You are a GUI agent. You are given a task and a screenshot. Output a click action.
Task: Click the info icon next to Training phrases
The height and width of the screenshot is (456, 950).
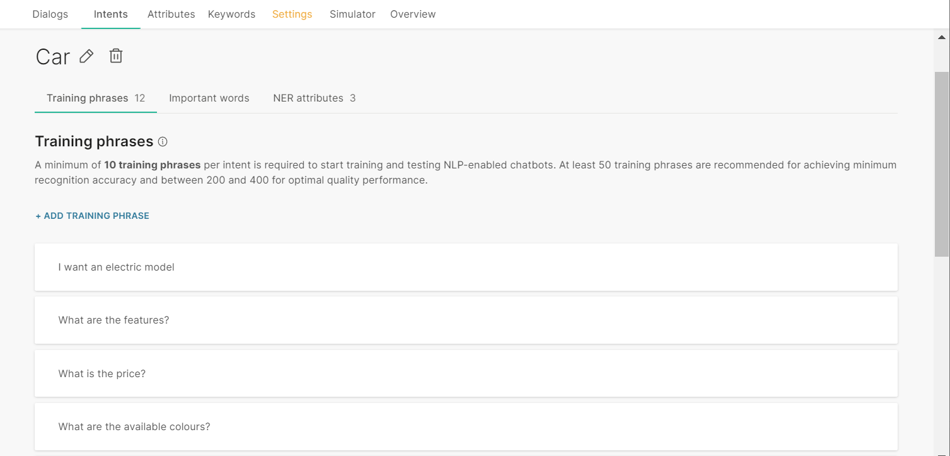pos(163,142)
